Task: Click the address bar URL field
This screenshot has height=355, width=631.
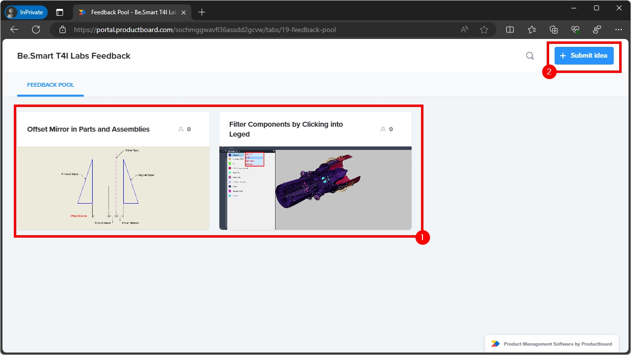Action: pos(205,30)
